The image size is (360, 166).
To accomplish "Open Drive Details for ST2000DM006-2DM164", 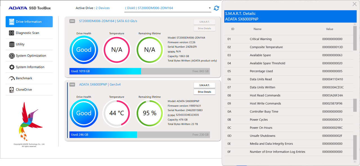I will pos(204,28).
